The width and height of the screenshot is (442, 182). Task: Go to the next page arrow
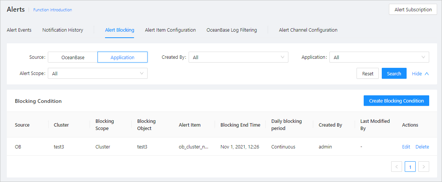(424, 167)
